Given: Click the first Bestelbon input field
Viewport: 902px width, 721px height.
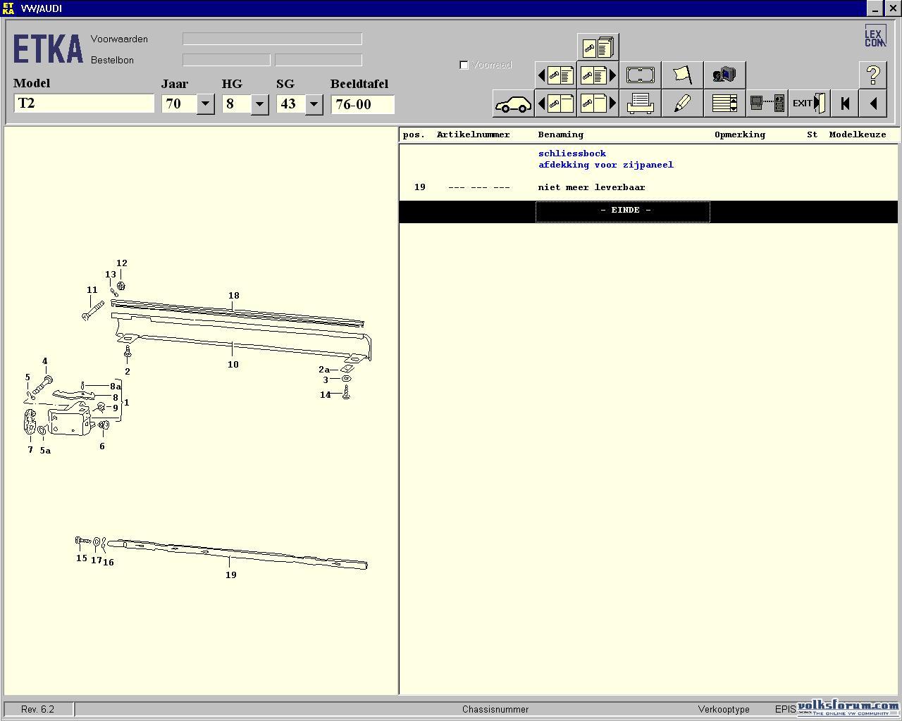Looking at the screenshot, I should pyautogui.click(x=226, y=60).
